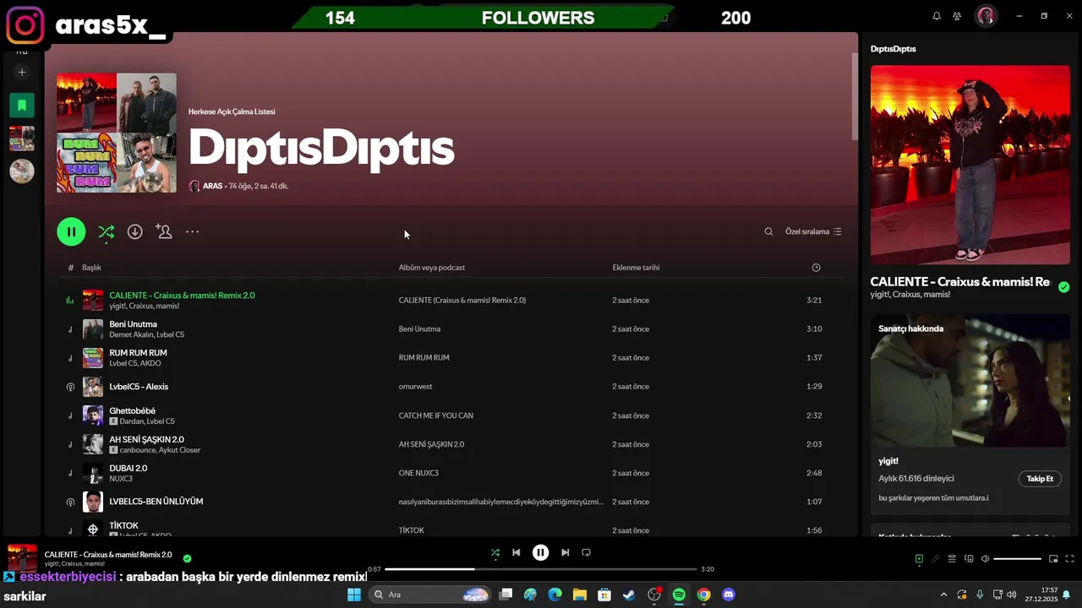Follow yigit! with Takip Et button
Viewport: 1082px width, 608px height.
click(1040, 479)
